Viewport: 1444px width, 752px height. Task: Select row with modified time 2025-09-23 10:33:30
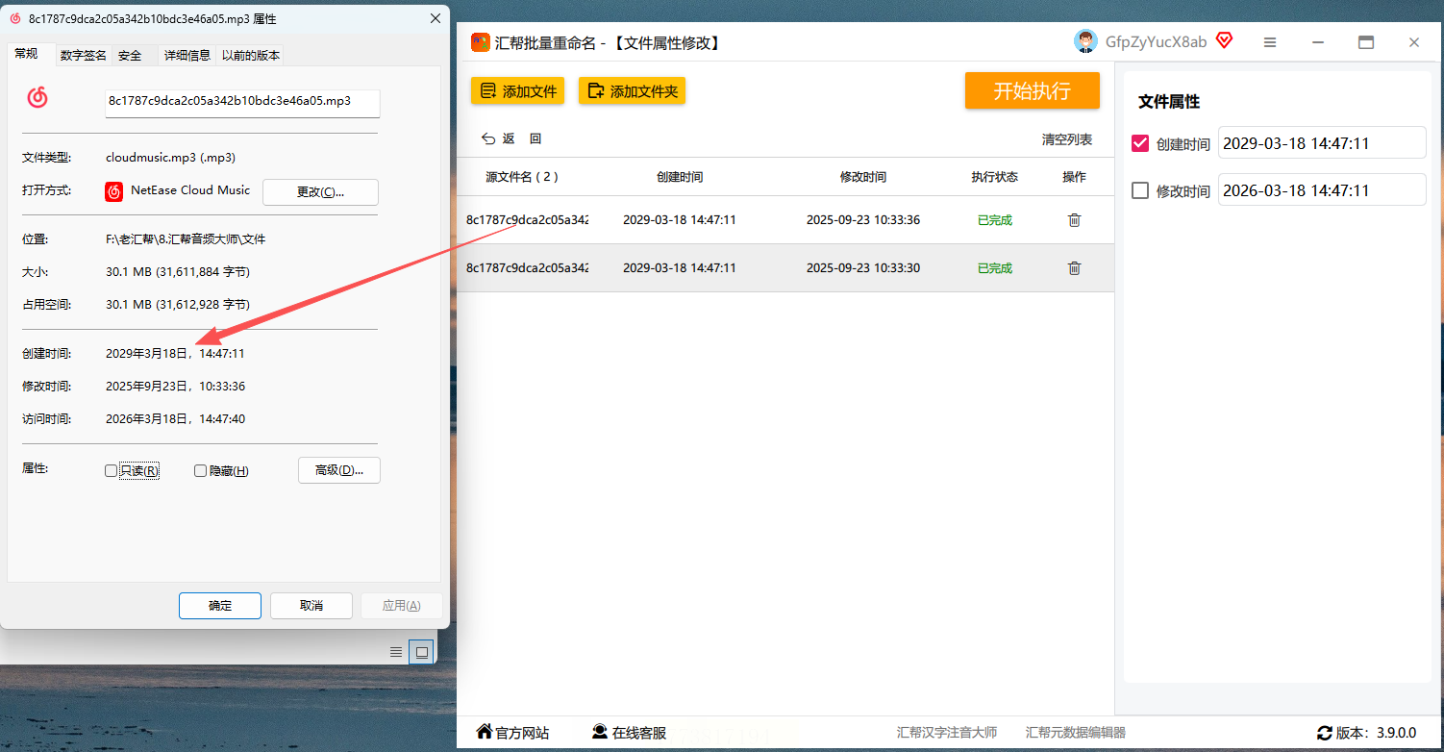click(x=785, y=268)
